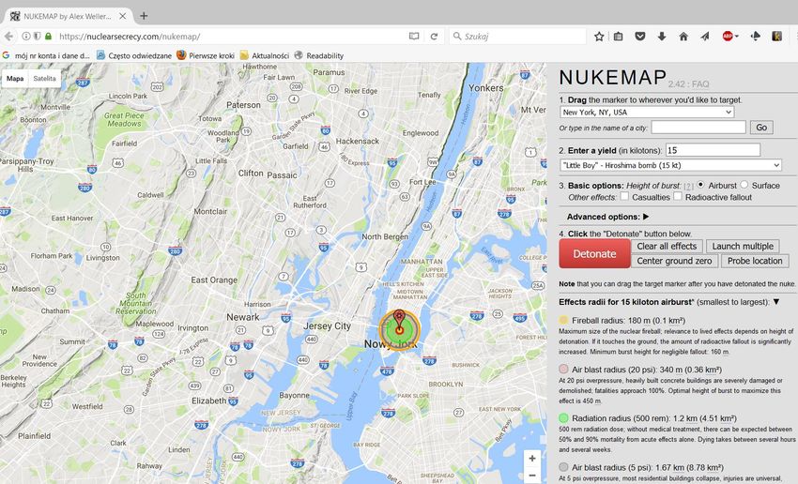Reload the page with the refresh icon
The image size is (798, 484).
point(434,37)
